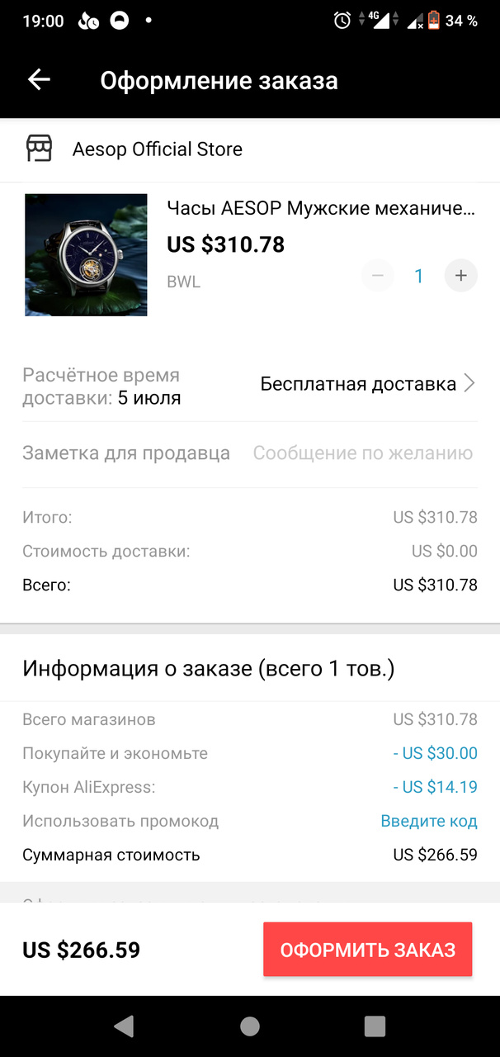The width and height of the screenshot is (500, 1057).
Task: Tap the quantity value 1
Action: coord(418,276)
